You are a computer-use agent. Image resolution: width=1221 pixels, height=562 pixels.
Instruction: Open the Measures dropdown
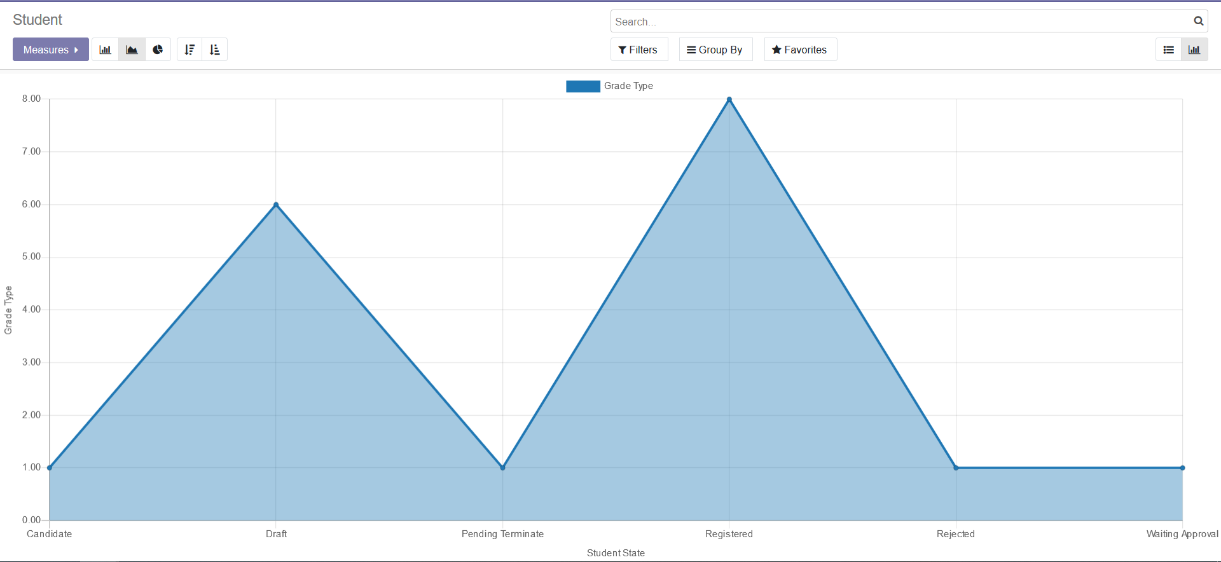click(51, 50)
